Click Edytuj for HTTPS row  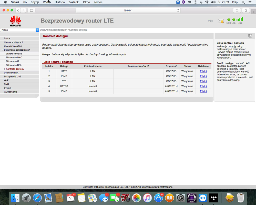coord(203,86)
